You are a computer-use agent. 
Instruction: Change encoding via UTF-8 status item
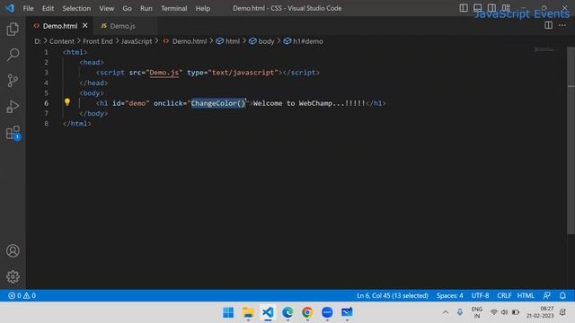pos(480,295)
